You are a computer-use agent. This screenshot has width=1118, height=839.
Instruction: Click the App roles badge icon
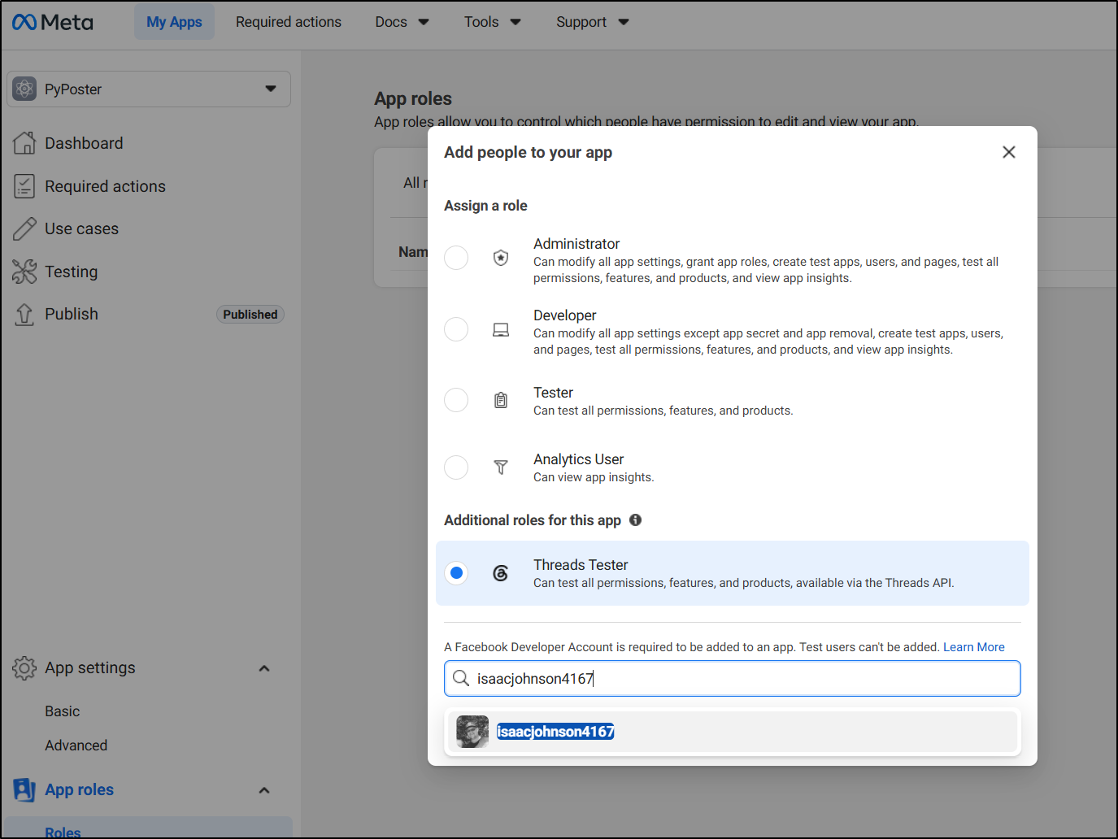coord(24,790)
